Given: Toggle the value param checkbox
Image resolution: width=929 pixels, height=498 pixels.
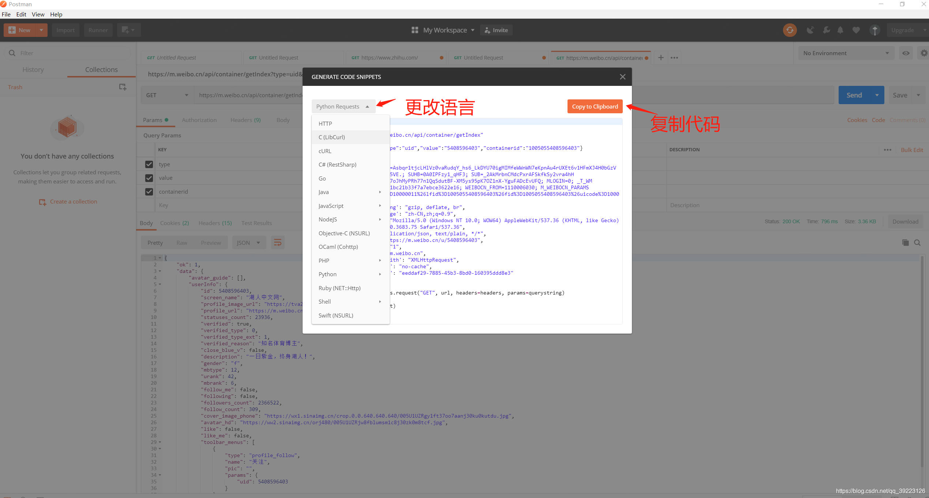Looking at the screenshot, I should (x=149, y=178).
